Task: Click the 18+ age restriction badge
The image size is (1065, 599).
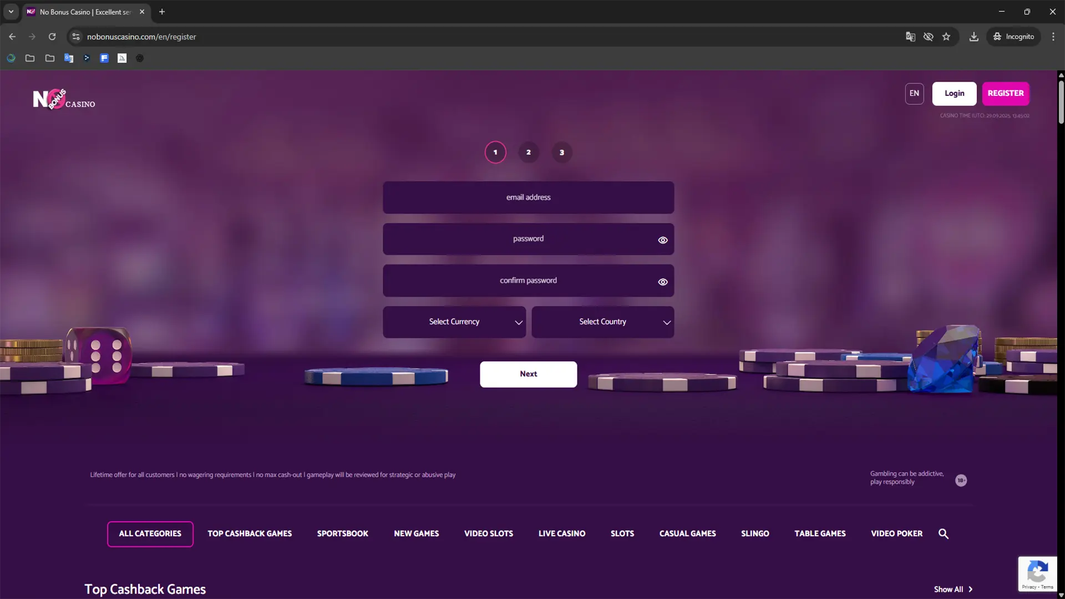Action: 961,480
